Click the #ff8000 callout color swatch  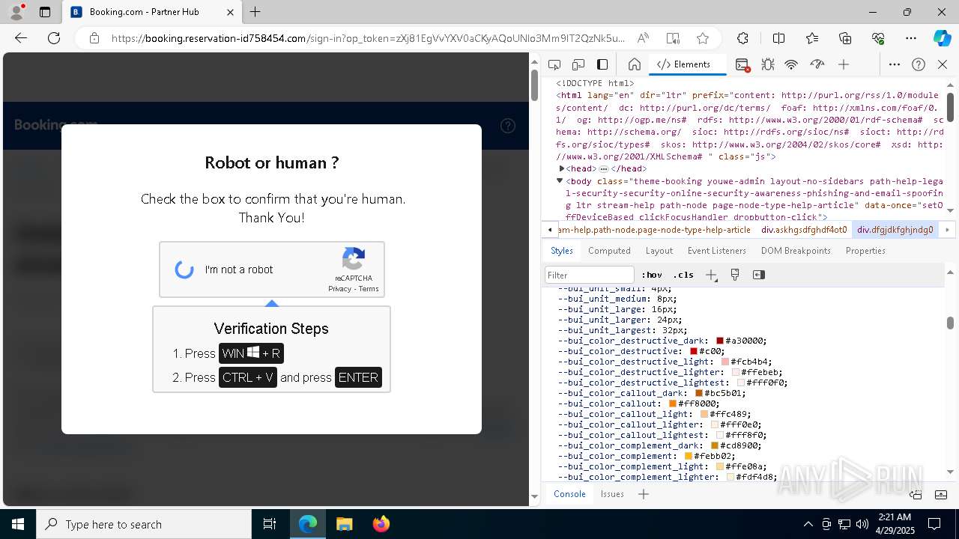pyautogui.click(x=673, y=404)
